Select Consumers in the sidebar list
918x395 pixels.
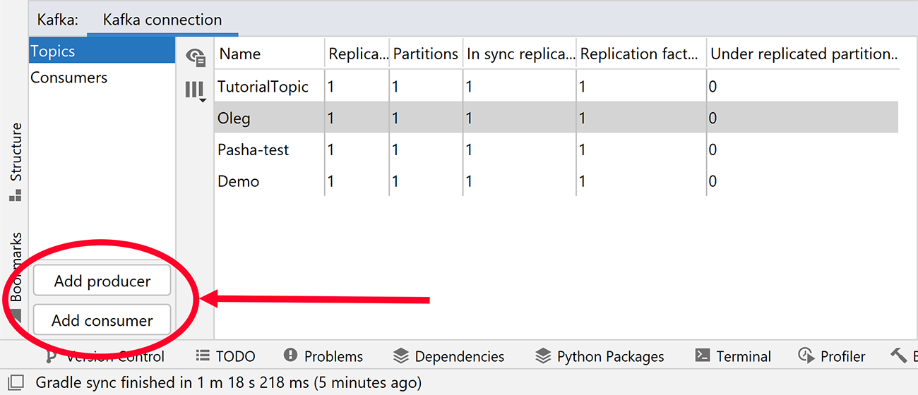click(102, 78)
